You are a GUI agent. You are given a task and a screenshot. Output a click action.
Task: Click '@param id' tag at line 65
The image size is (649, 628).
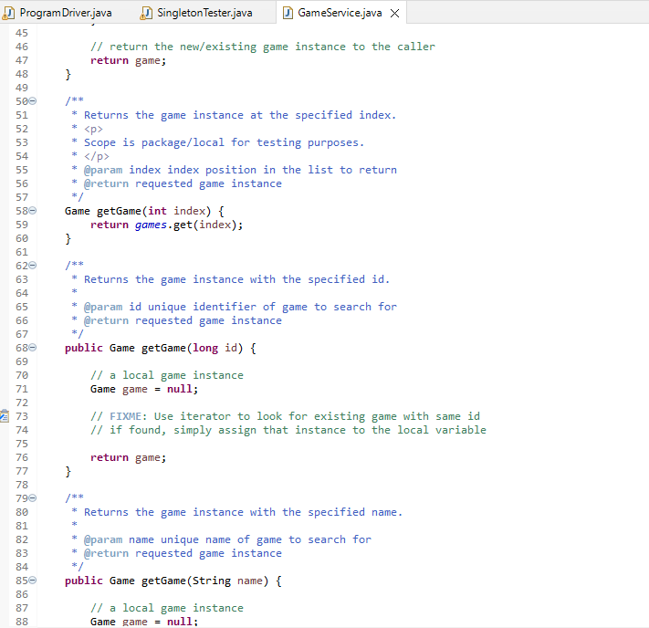click(x=112, y=308)
